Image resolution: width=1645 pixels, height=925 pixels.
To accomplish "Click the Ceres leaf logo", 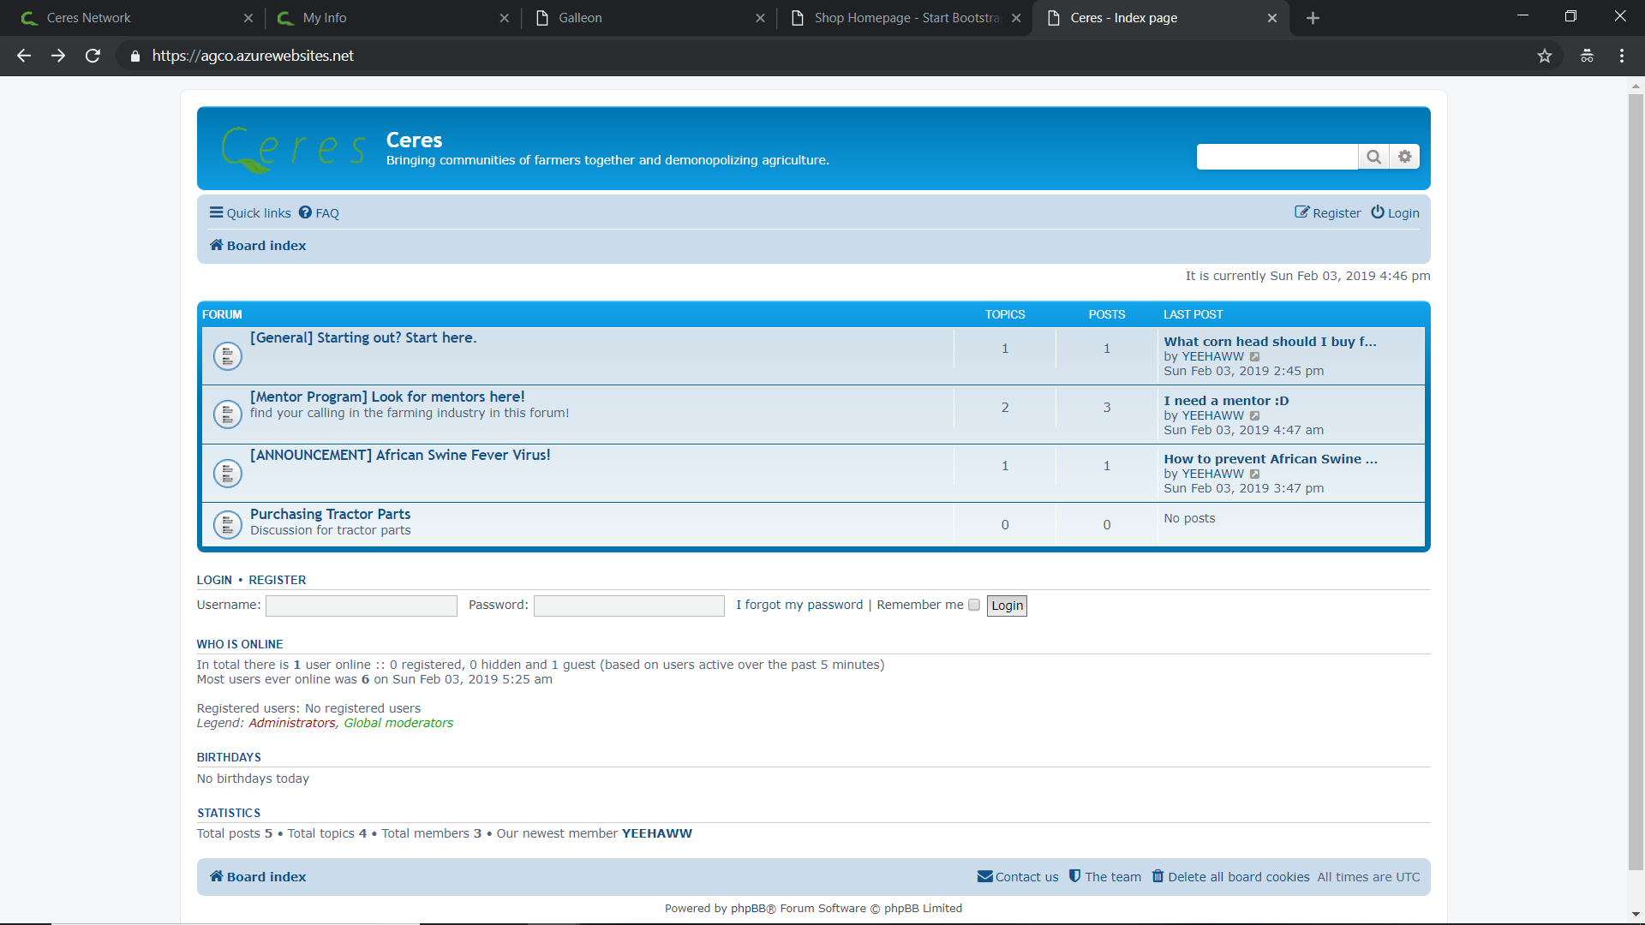I will (x=292, y=150).
